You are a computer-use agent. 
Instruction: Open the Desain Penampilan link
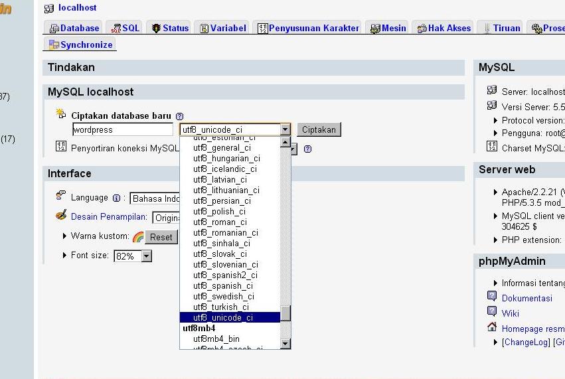109,216
